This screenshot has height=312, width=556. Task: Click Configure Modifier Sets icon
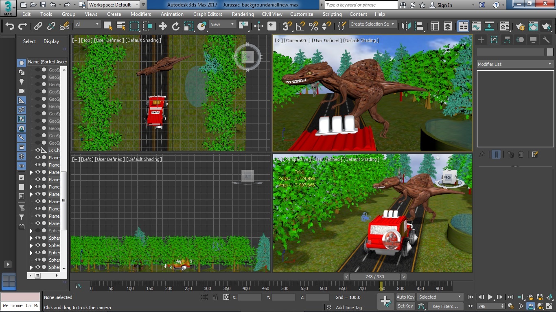click(535, 154)
